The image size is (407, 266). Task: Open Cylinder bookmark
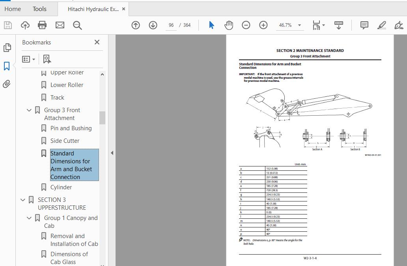(x=61, y=187)
